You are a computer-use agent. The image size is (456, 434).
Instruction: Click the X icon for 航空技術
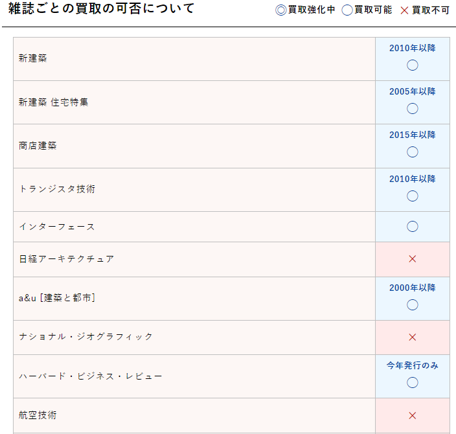tap(412, 415)
